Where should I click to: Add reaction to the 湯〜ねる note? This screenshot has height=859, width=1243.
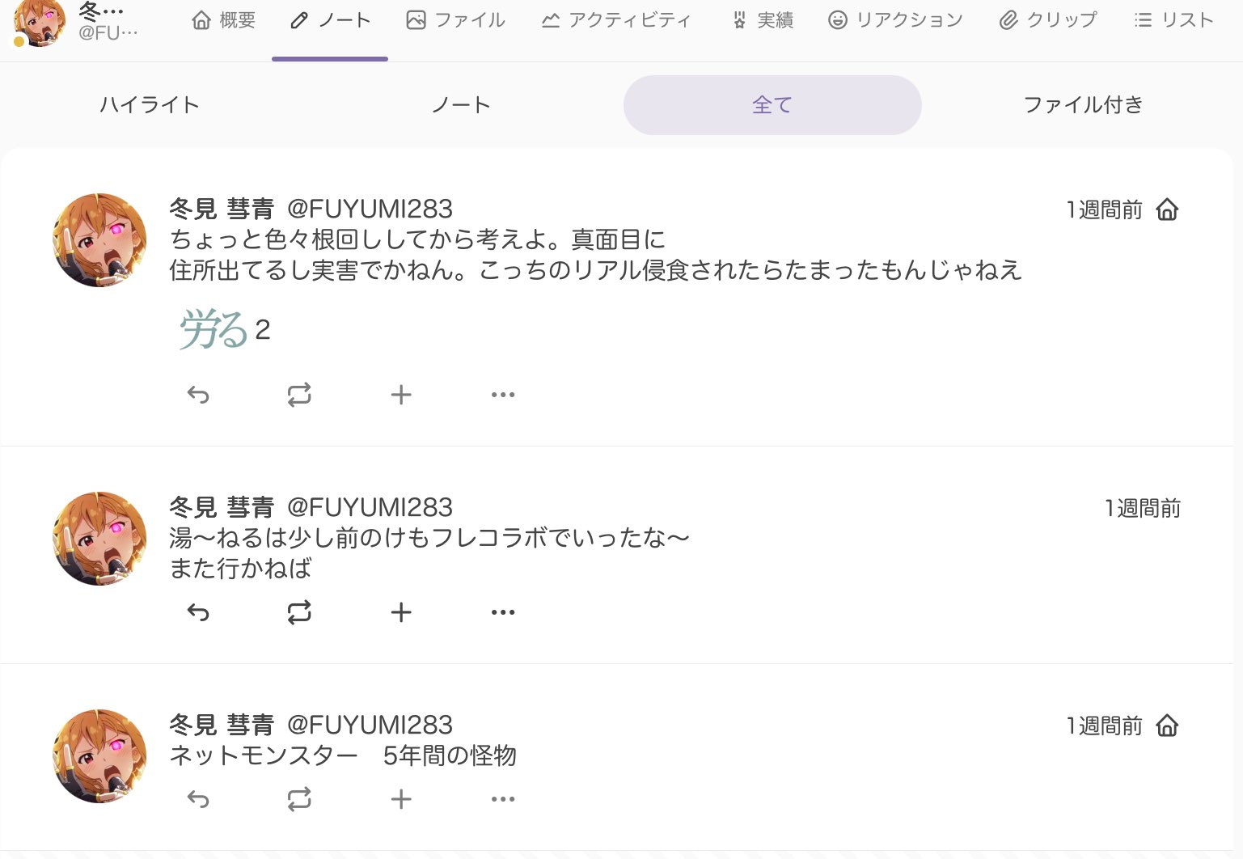[x=401, y=612]
